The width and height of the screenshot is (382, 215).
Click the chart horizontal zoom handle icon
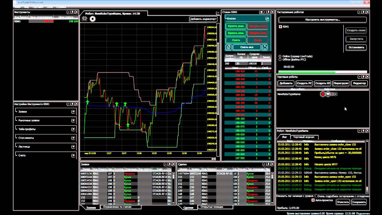(213, 159)
